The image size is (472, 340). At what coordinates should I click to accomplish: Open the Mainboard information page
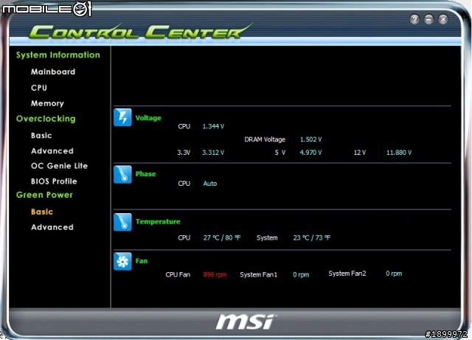[53, 72]
